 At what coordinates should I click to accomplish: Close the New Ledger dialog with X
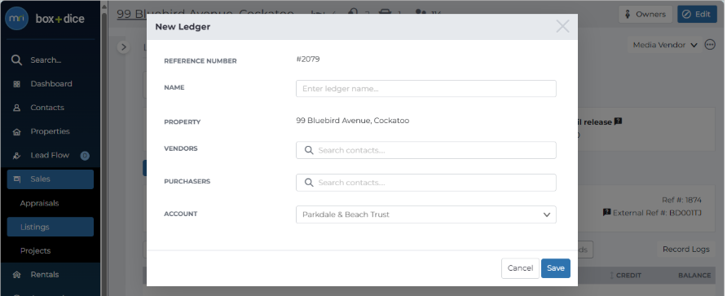562,26
